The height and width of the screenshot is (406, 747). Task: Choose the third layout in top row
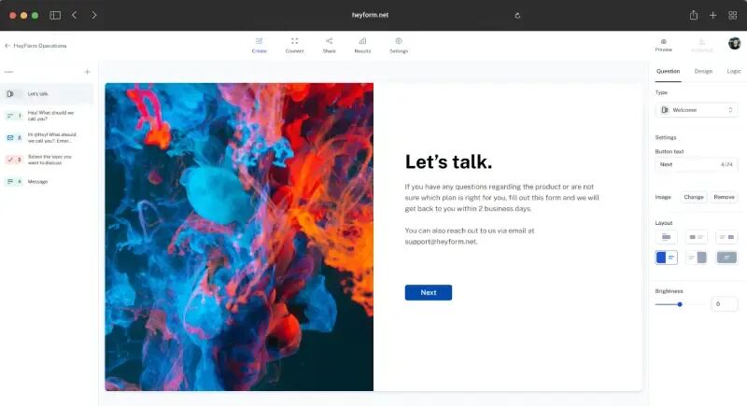click(x=726, y=237)
